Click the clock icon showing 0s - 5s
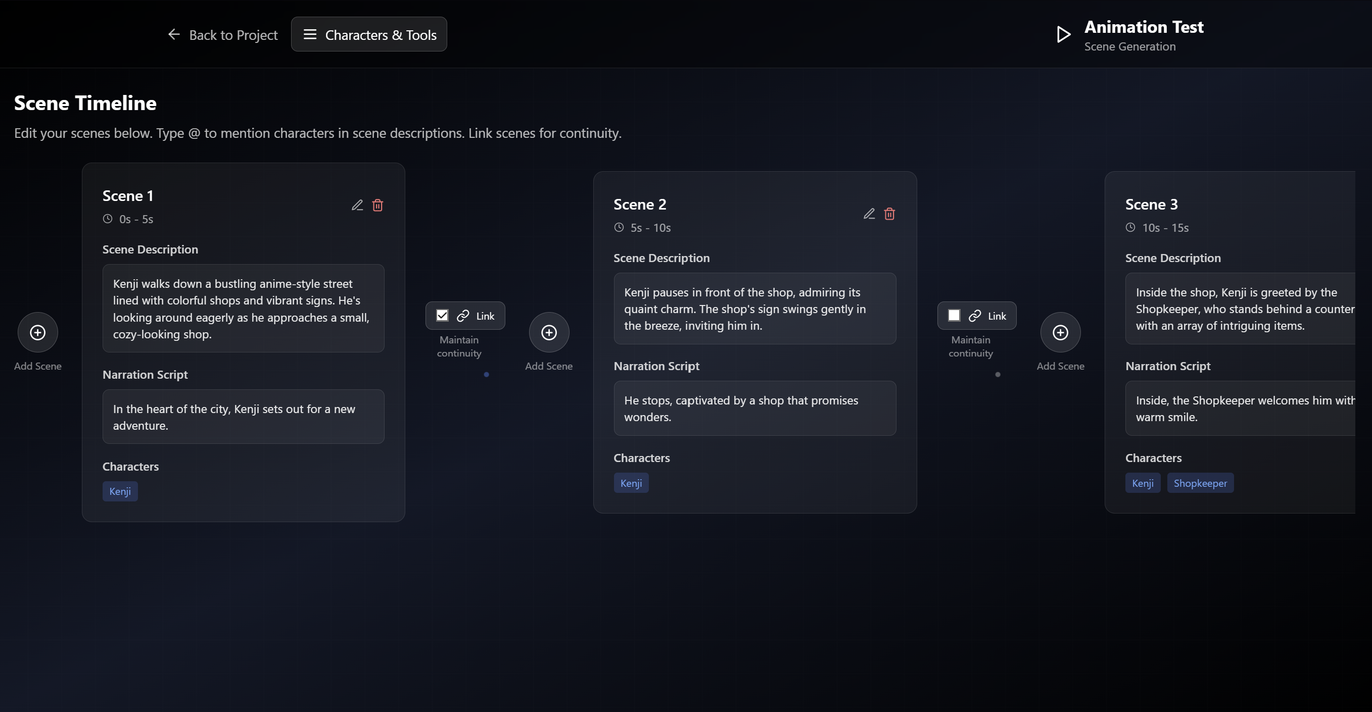 click(108, 219)
